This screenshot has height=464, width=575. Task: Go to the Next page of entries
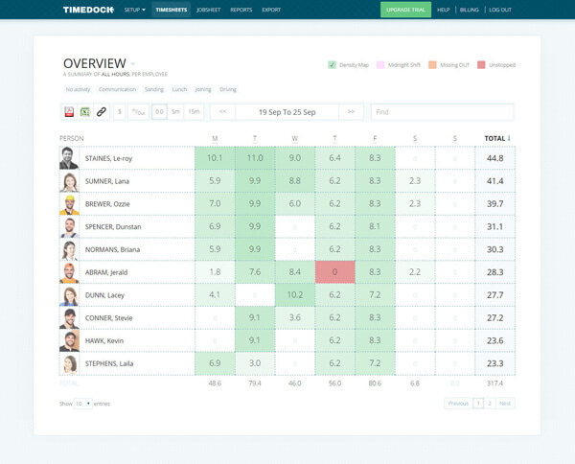[504, 404]
